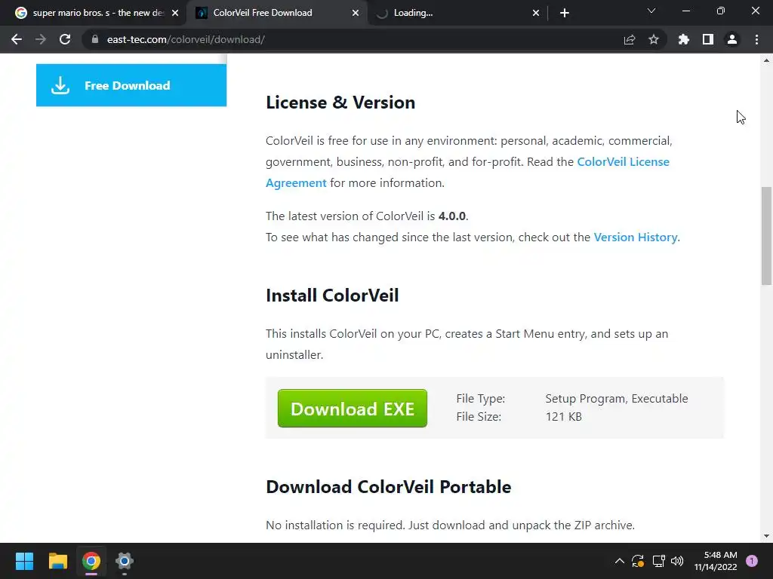Open the ColorVeil License Agreement link
This screenshot has height=579, width=773.
[623, 162]
